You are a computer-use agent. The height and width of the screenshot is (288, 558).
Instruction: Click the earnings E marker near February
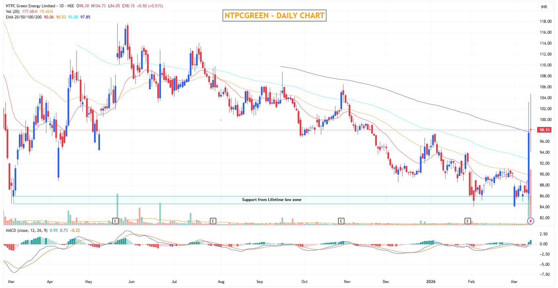click(x=468, y=221)
